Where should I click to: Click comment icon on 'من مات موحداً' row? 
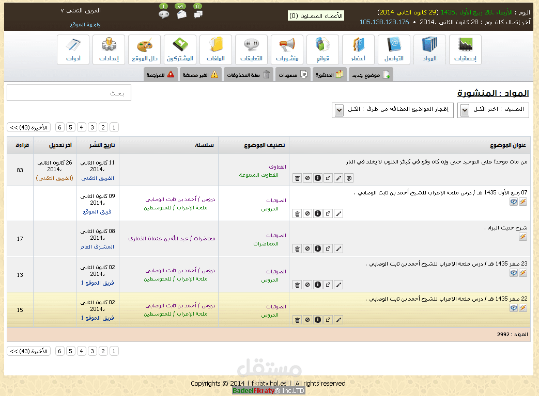[349, 178]
